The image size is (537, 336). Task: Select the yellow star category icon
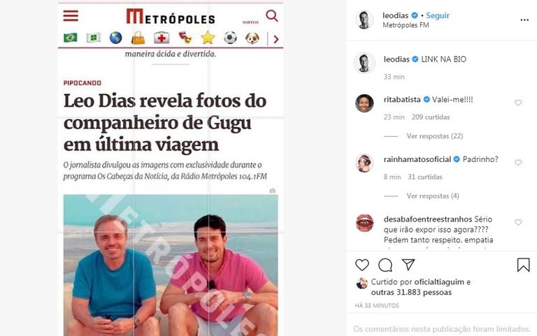[x=208, y=38]
